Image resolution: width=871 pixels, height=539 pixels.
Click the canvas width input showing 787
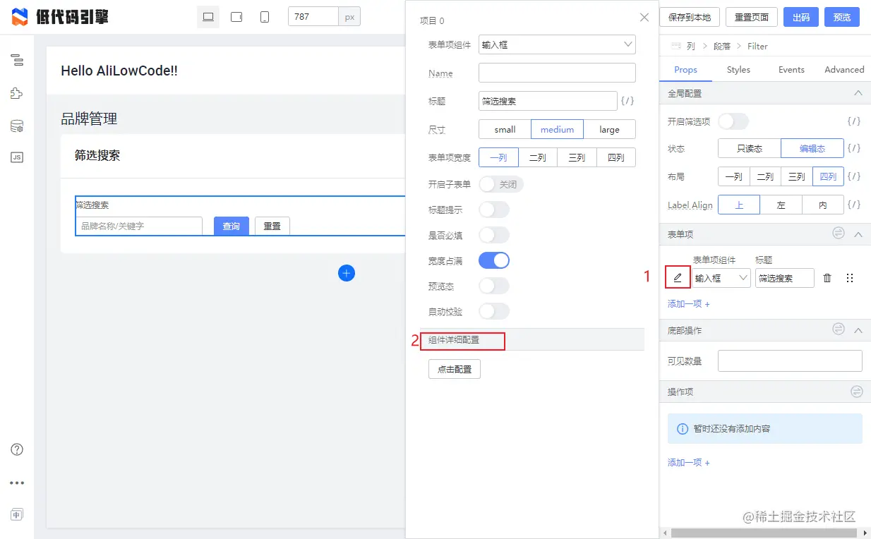pos(313,16)
